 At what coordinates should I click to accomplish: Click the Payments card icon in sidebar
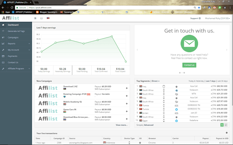tap(3, 56)
